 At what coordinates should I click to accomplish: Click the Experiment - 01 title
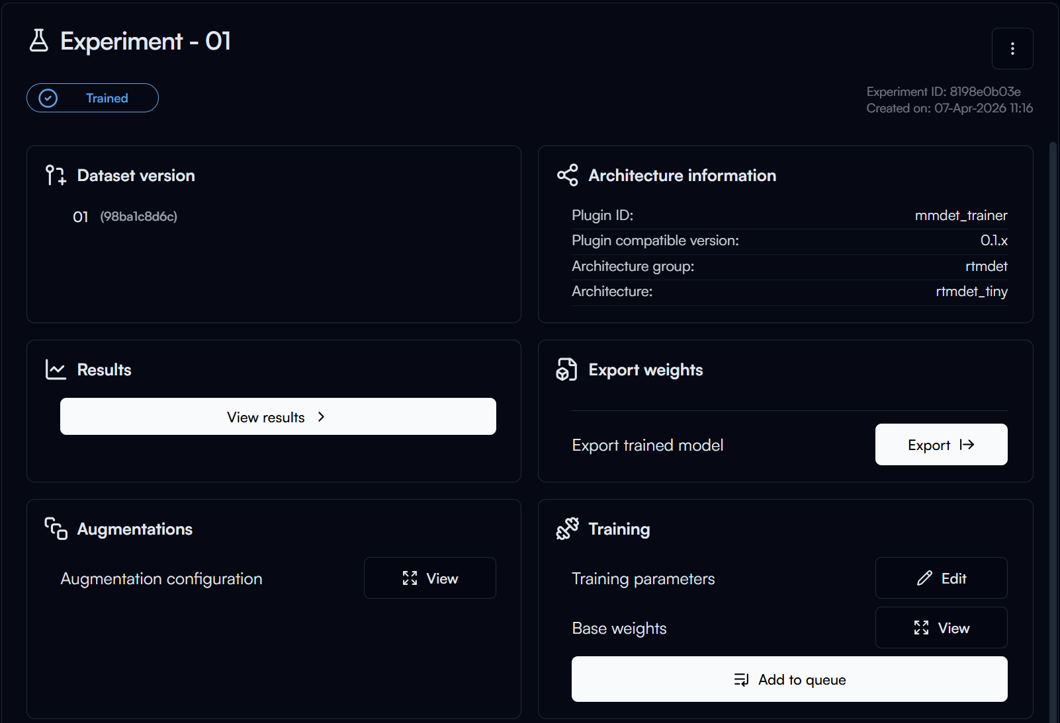pos(146,41)
